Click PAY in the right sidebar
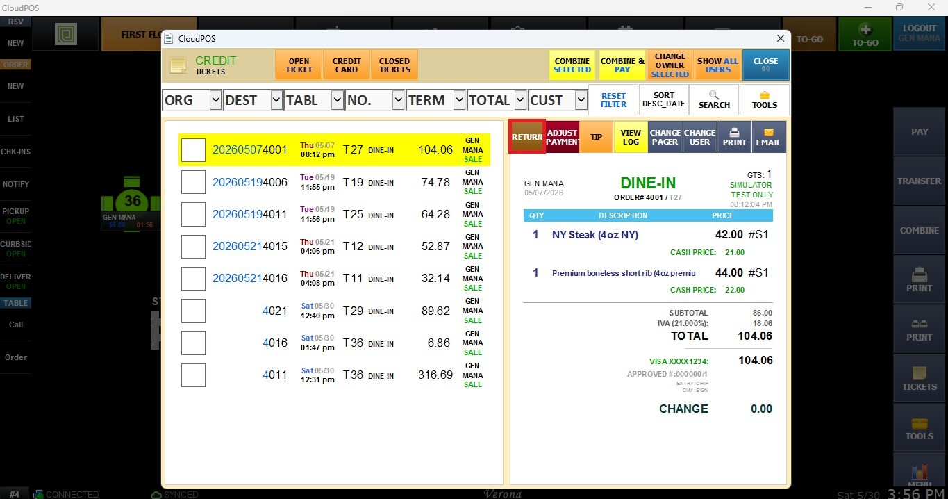This screenshot has height=499, width=948. pos(920,131)
